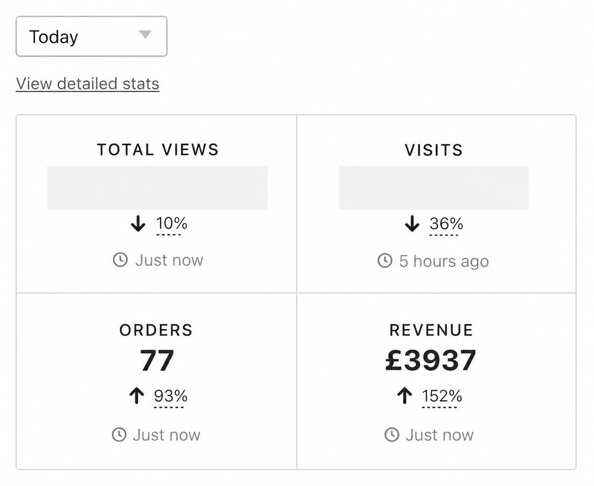Click the clock icon under Revenue
The width and height of the screenshot is (594, 486).
pos(392,435)
